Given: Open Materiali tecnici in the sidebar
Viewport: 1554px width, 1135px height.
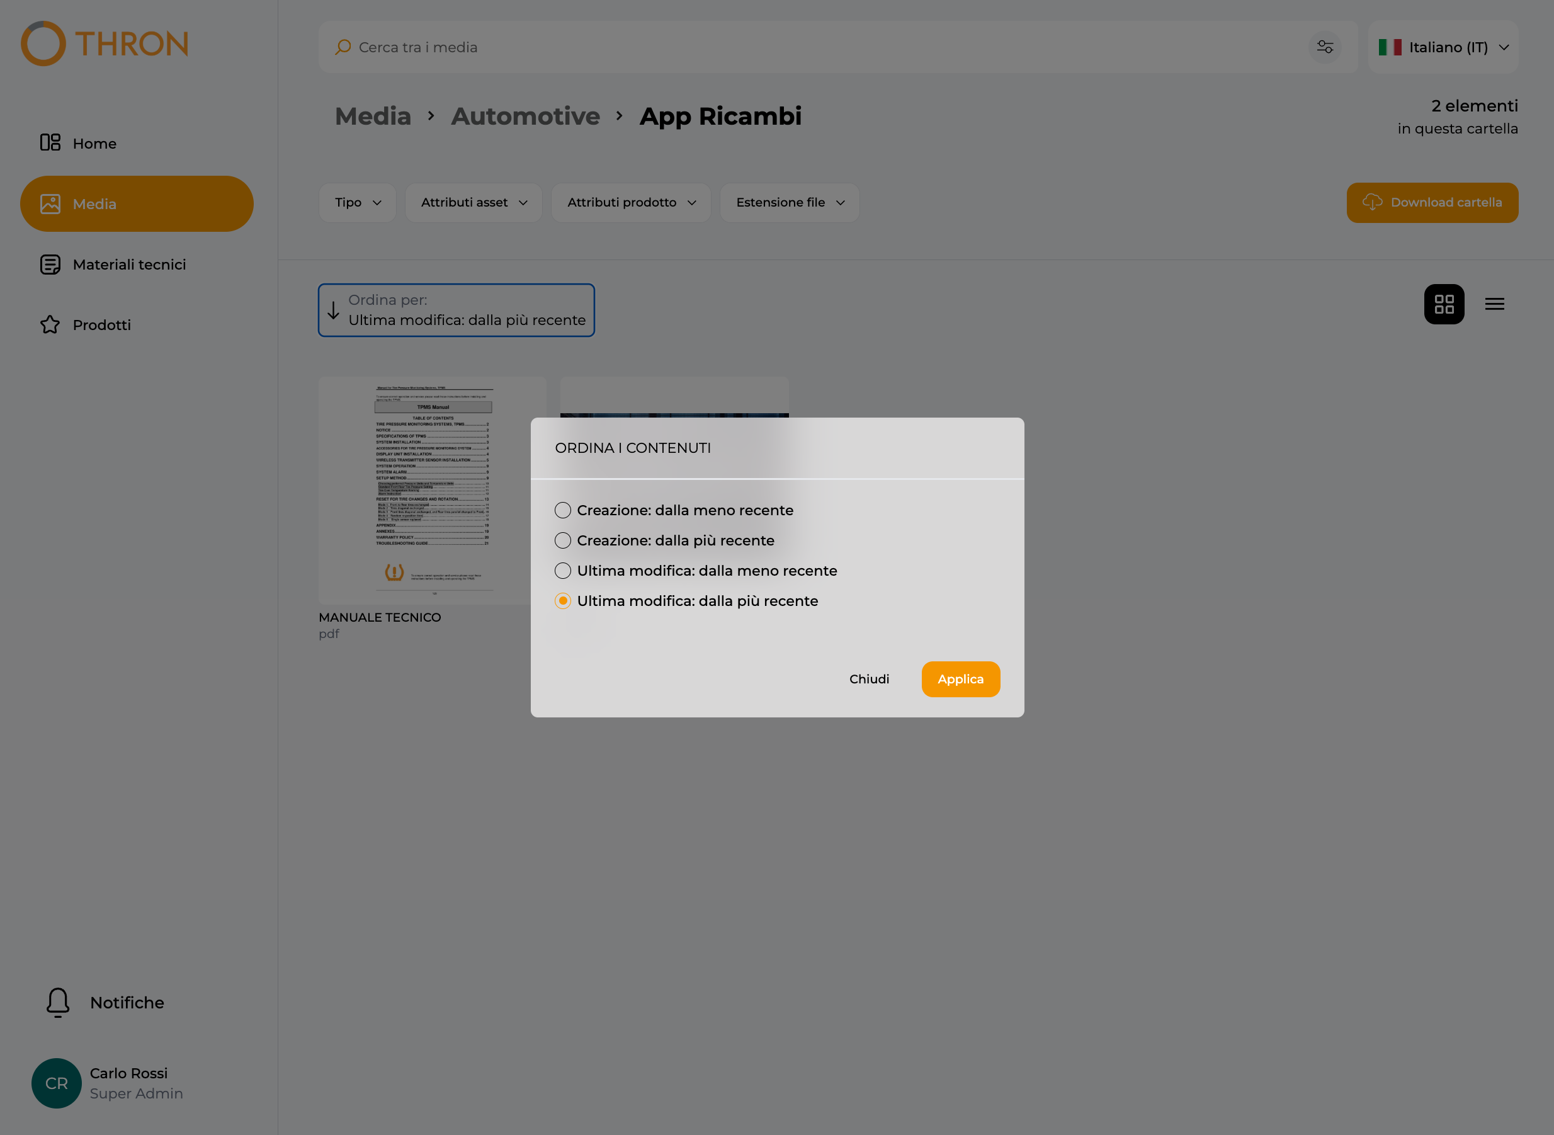Looking at the screenshot, I should point(137,265).
